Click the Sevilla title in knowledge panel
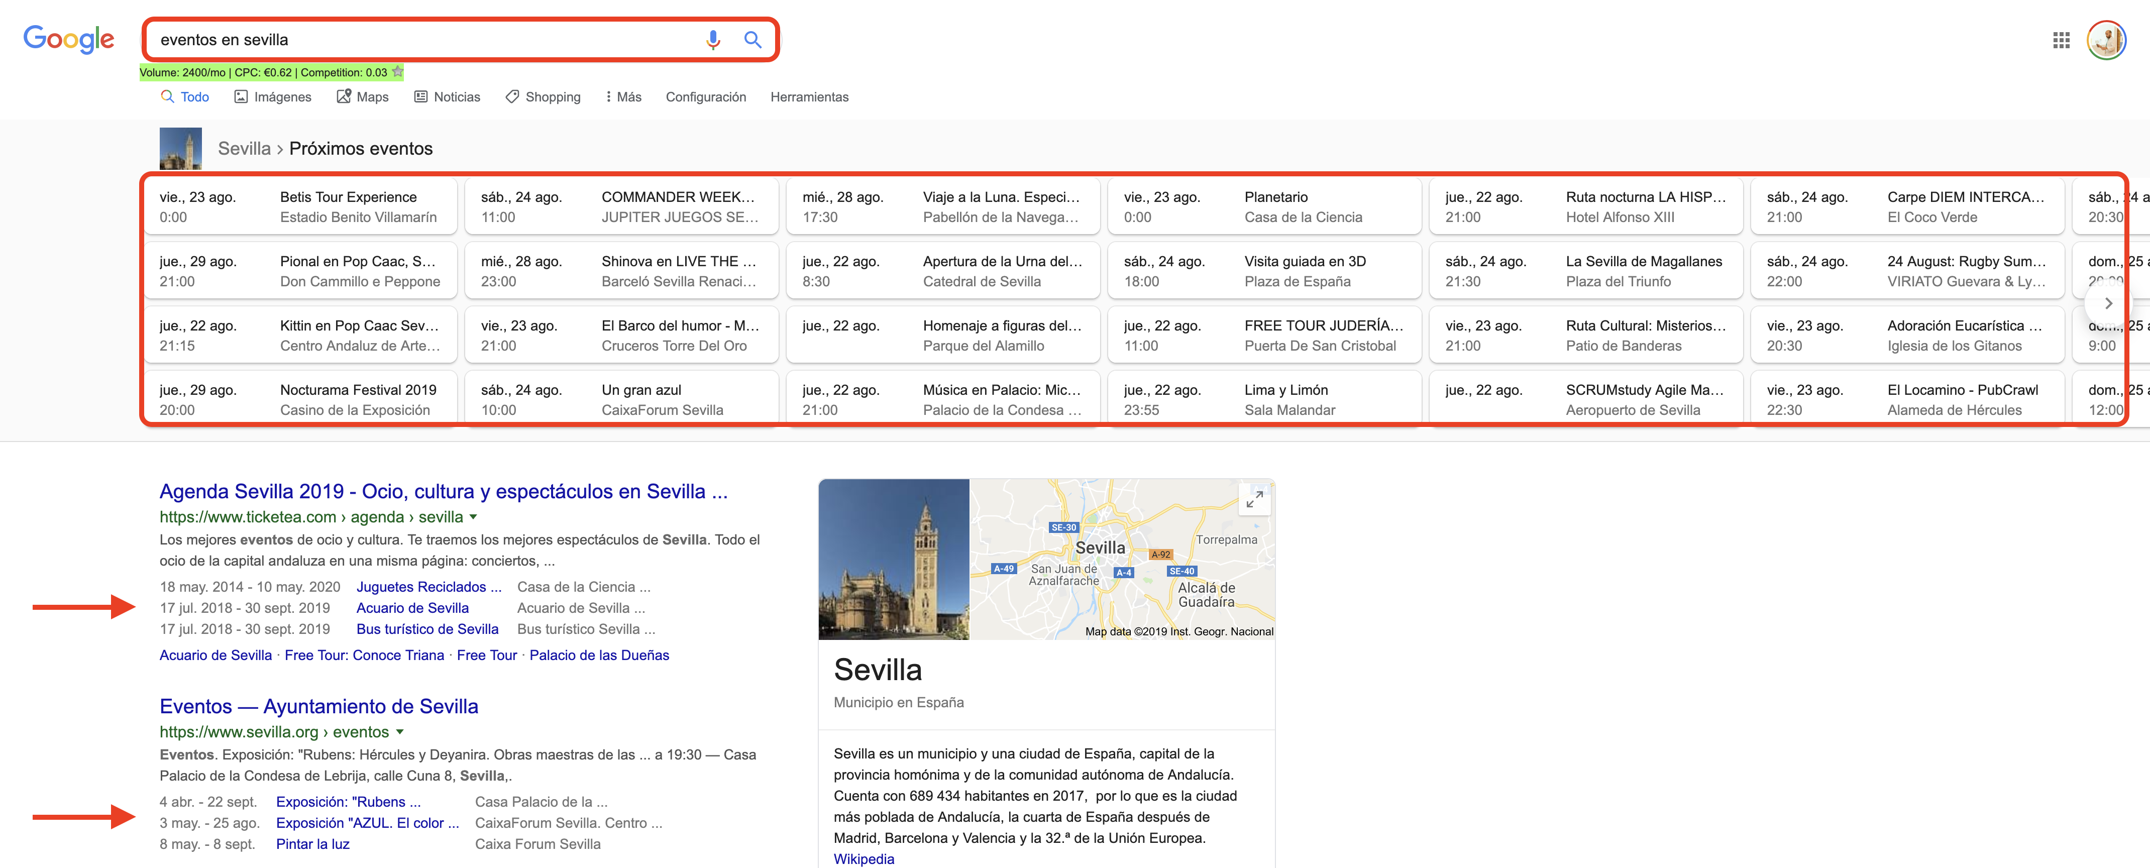The width and height of the screenshot is (2150, 868). coord(877,670)
